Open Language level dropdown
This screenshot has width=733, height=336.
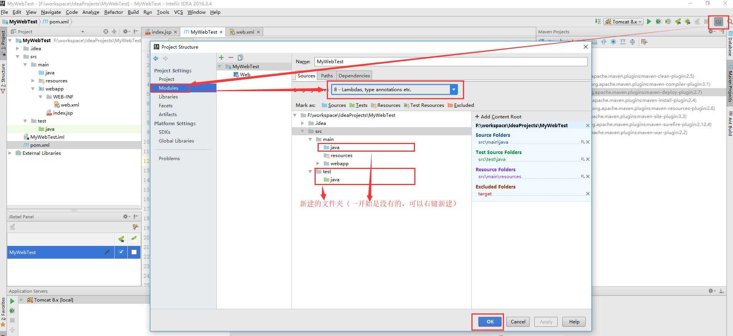pos(454,90)
